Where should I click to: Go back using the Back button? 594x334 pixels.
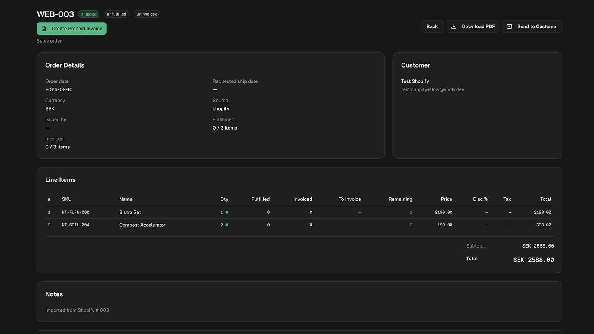tap(432, 26)
